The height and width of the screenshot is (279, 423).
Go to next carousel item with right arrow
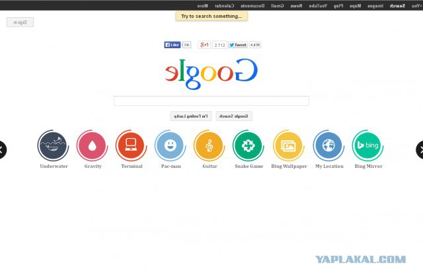click(420, 150)
